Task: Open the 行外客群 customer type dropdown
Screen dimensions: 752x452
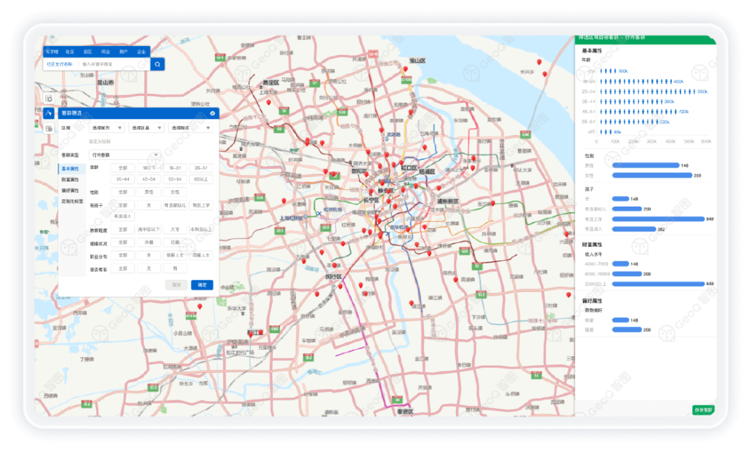Action: coord(125,155)
